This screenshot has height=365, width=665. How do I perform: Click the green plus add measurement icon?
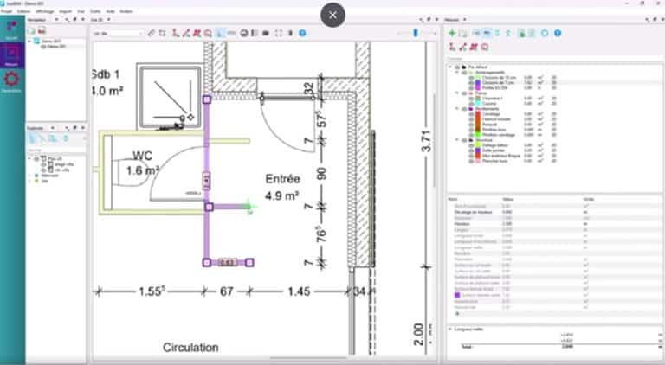pyautogui.click(x=451, y=33)
